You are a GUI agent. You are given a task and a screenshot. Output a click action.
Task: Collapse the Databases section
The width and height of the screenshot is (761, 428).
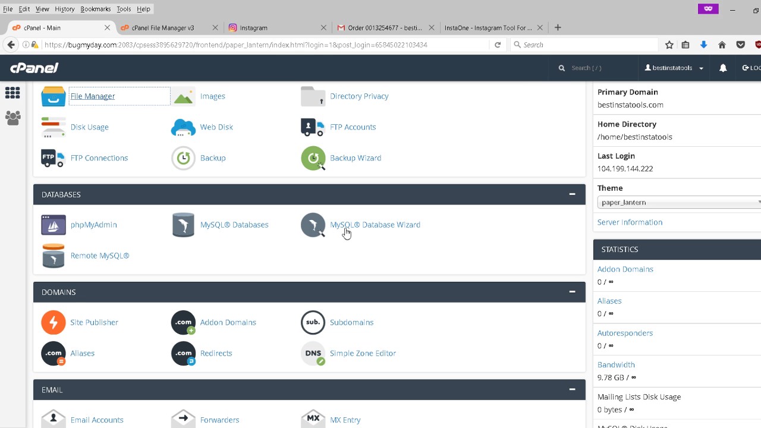click(572, 194)
